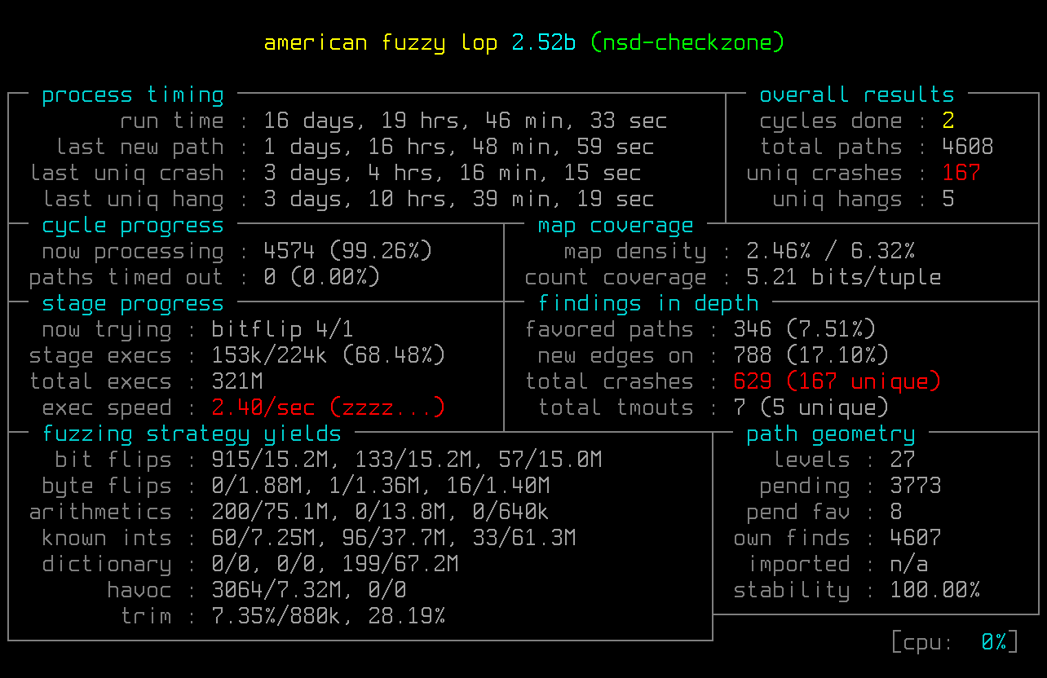Click the last uniq hang time value
The width and height of the screenshot is (1047, 678).
(459, 200)
